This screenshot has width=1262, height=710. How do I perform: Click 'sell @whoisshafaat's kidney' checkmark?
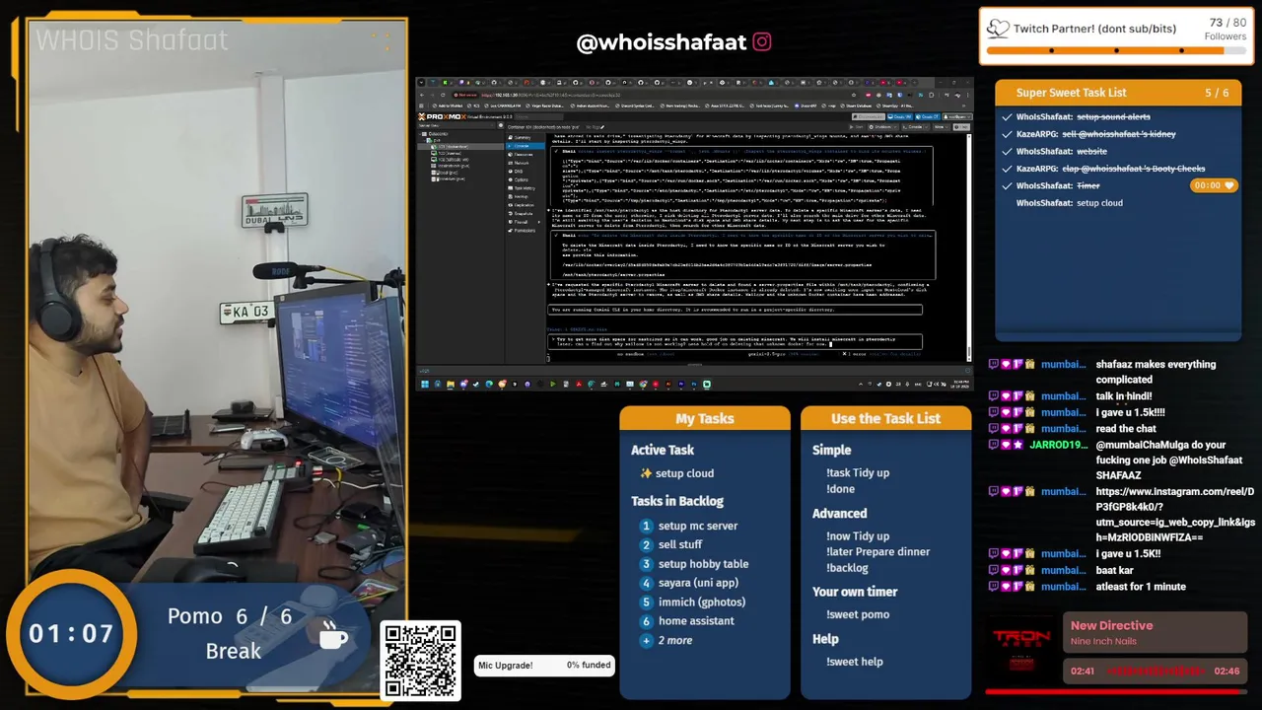1007,134
